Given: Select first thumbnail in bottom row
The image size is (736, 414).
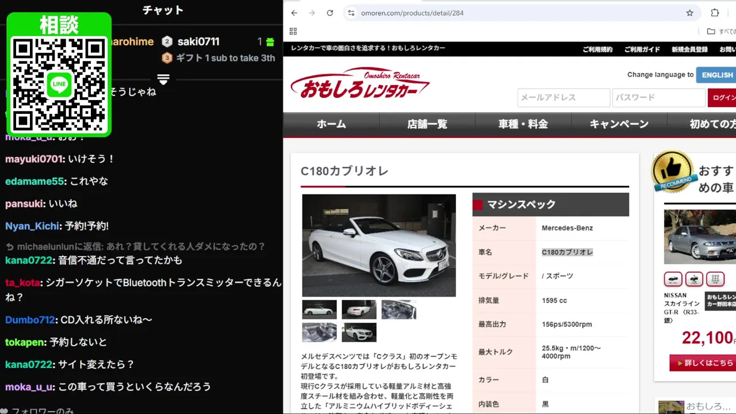Looking at the screenshot, I should (x=320, y=332).
